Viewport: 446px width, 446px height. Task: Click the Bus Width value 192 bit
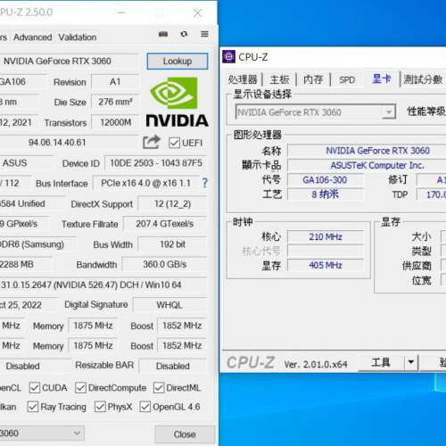[x=172, y=244]
